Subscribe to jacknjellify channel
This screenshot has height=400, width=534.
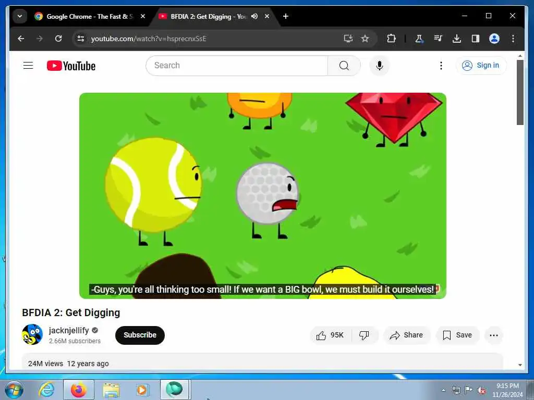pos(140,335)
